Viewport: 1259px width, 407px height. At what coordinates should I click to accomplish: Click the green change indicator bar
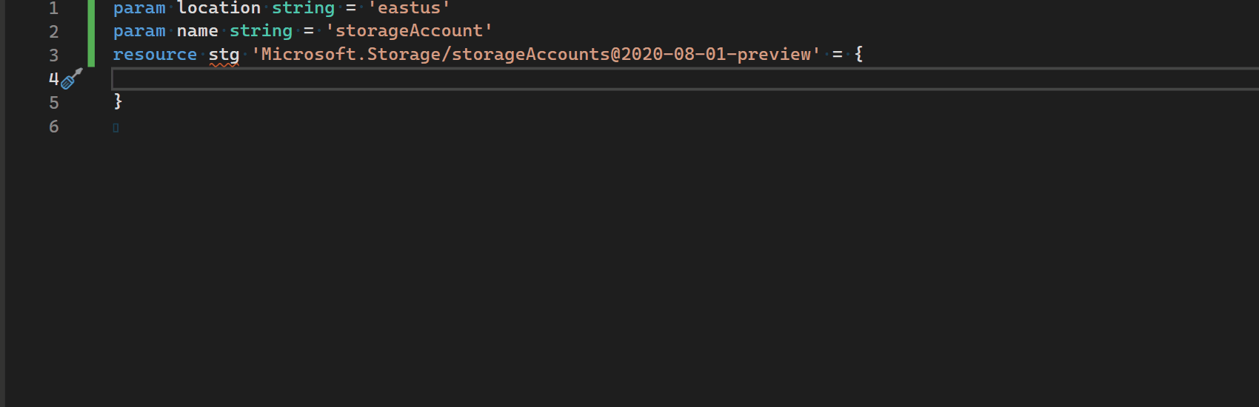click(91, 33)
